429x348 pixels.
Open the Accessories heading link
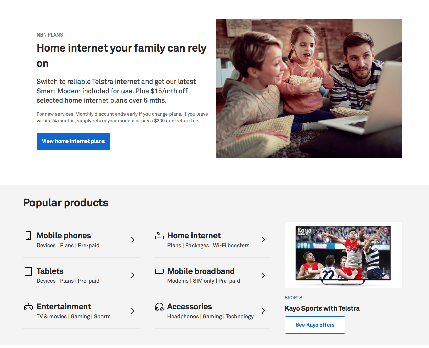[x=189, y=307]
